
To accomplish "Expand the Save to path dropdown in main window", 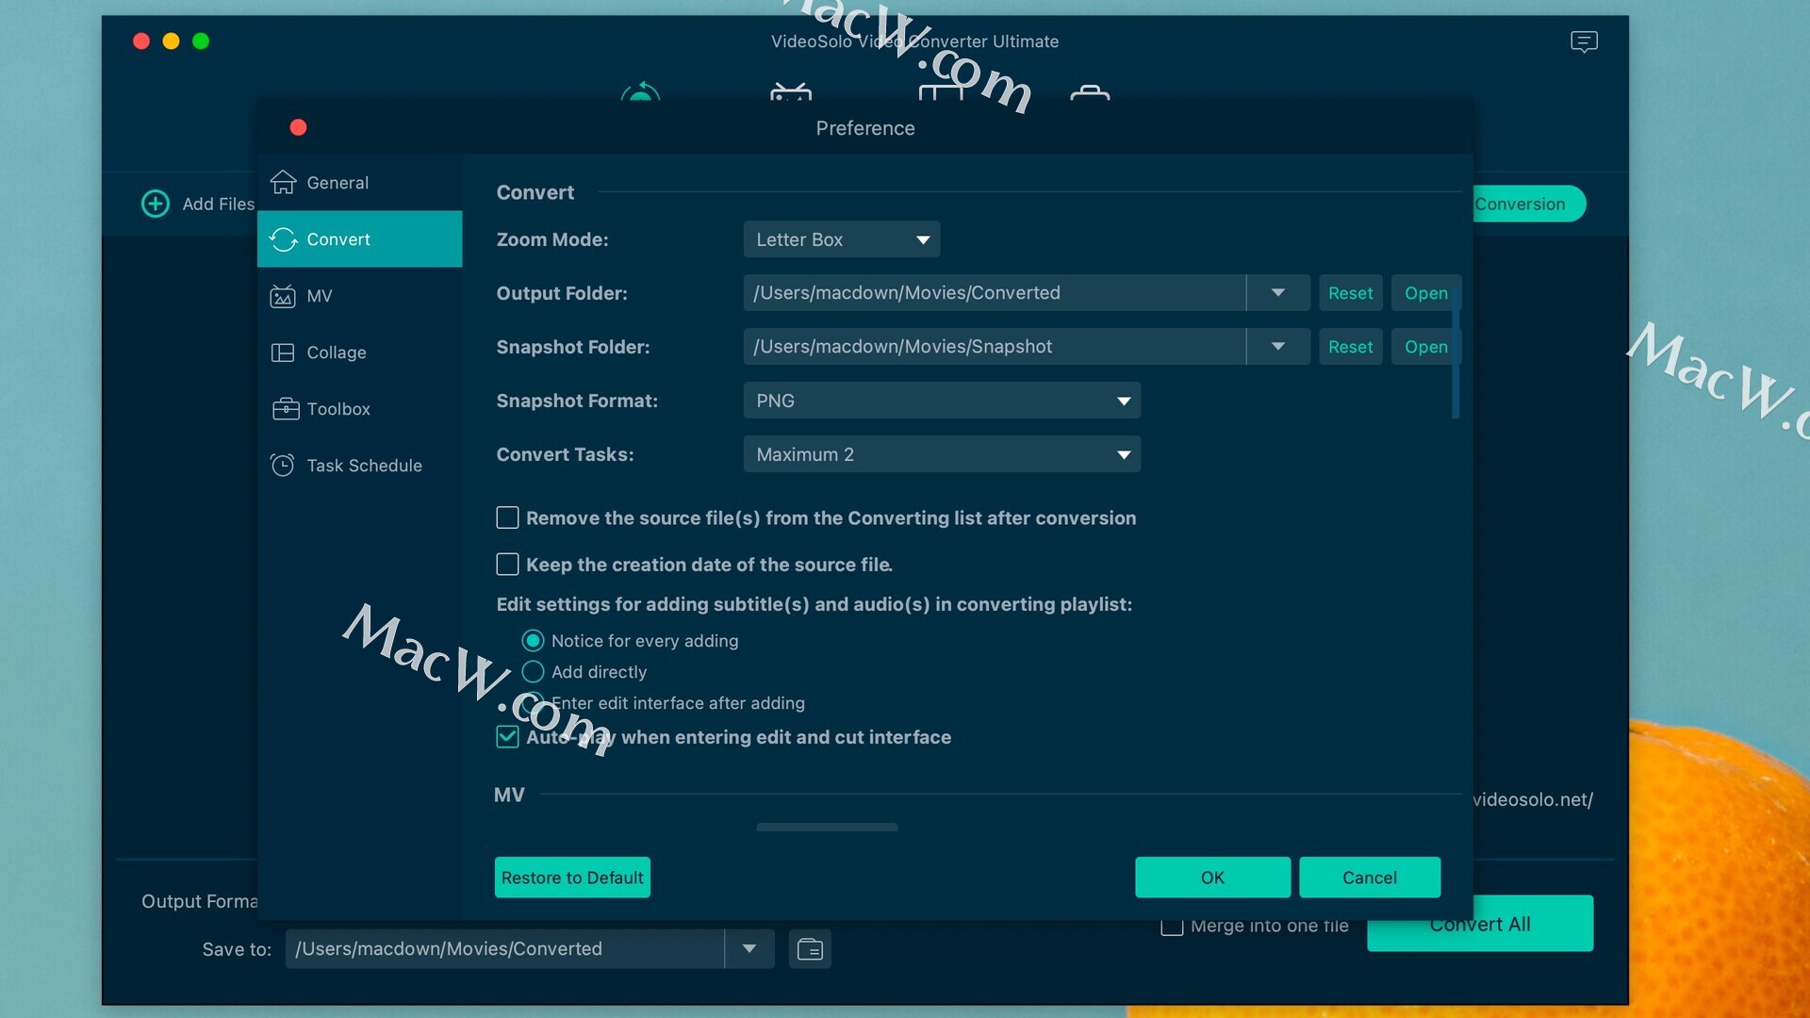I will [749, 949].
